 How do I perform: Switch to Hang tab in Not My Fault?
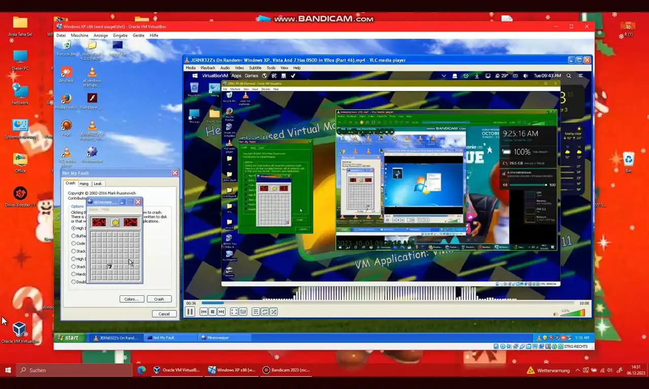coord(84,183)
